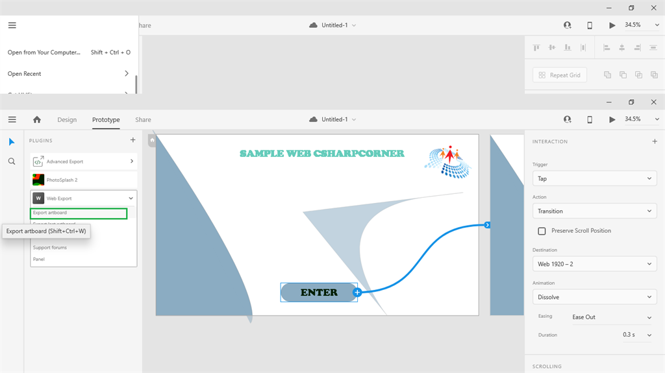Open Easing dropdown showing Ease Out
Viewport: 665px width, 373px height.
[x=612, y=317]
